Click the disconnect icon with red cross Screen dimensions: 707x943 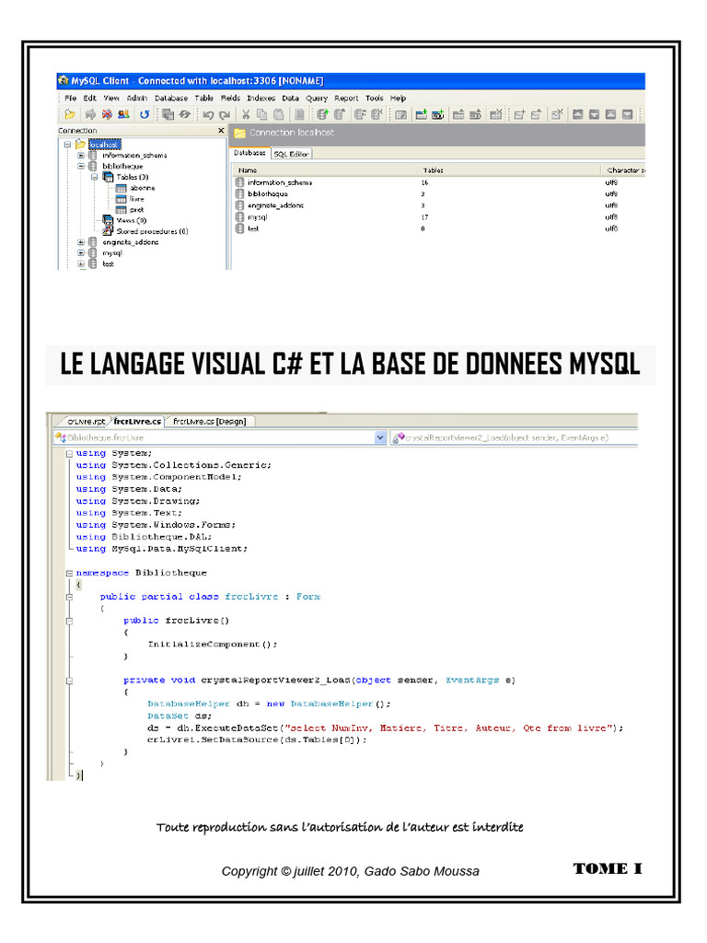tap(107, 114)
